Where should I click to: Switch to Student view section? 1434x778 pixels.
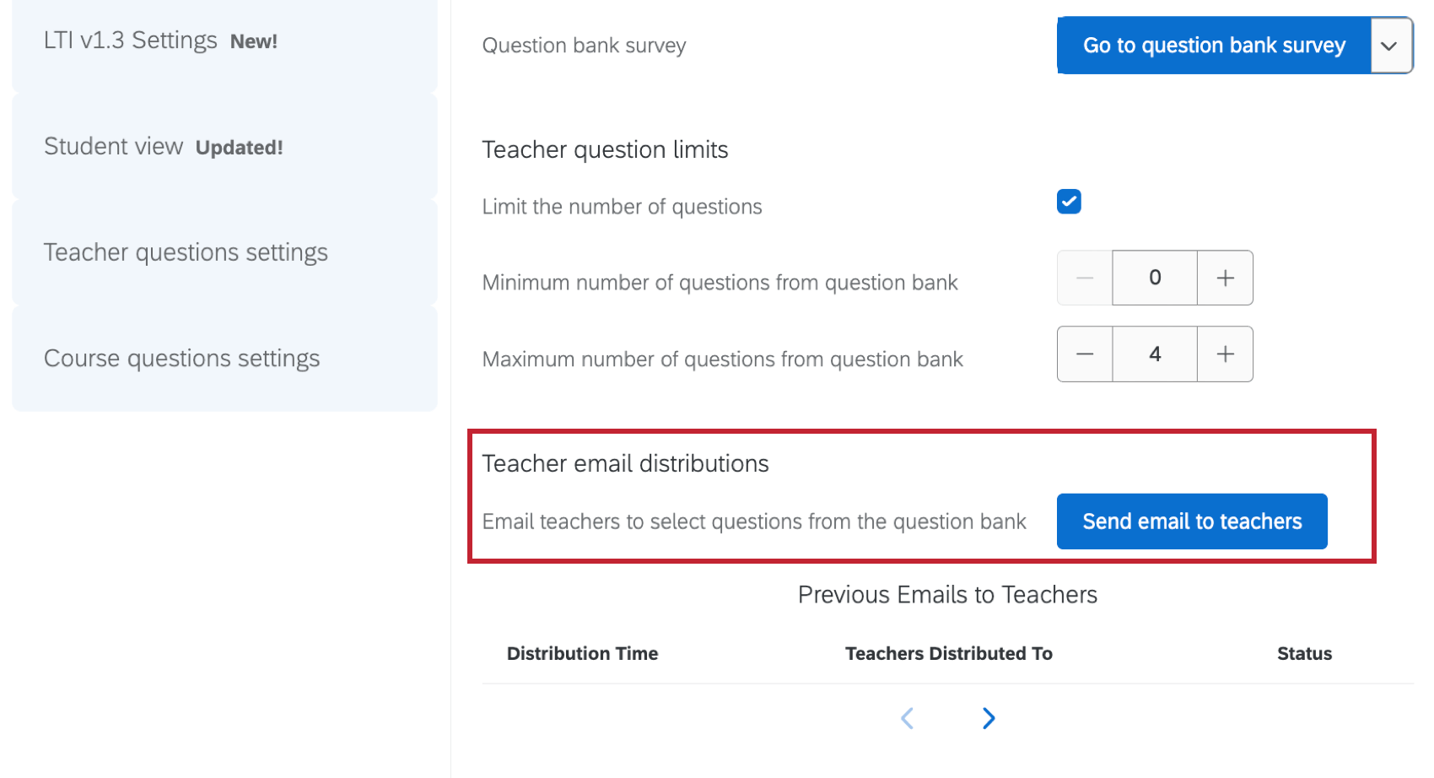[163, 147]
